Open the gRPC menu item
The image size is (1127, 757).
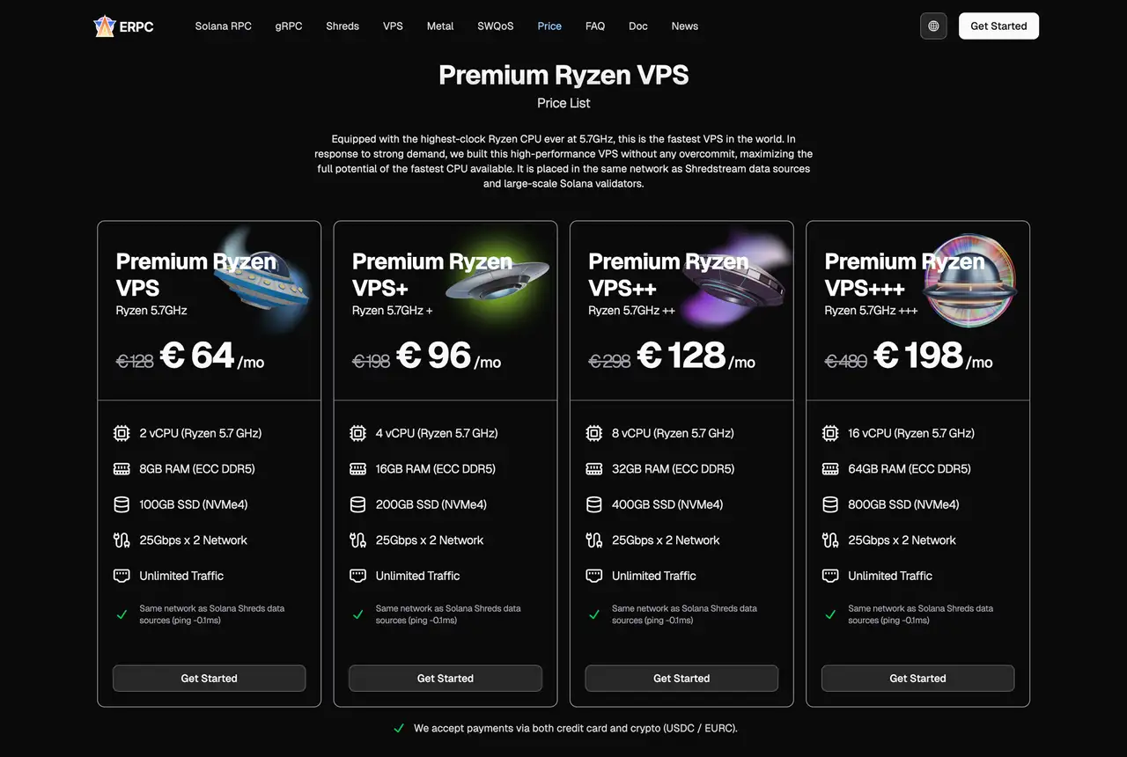(x=289, y=26)
